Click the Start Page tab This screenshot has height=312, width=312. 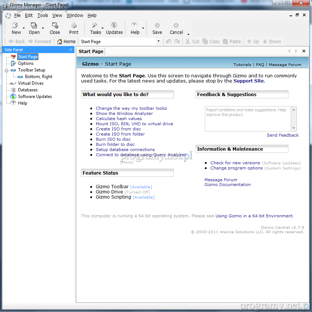click(91, 52)
